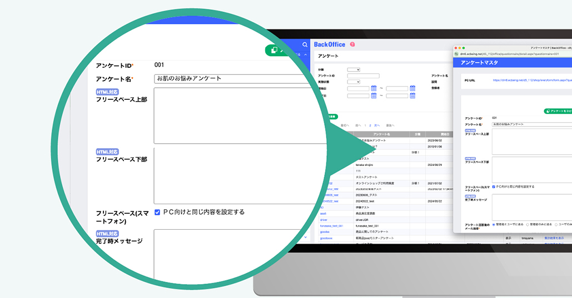Screen dimensions: 572x298
Task: Go to page 2 of the survey list
Action: [x=370, y=125]
